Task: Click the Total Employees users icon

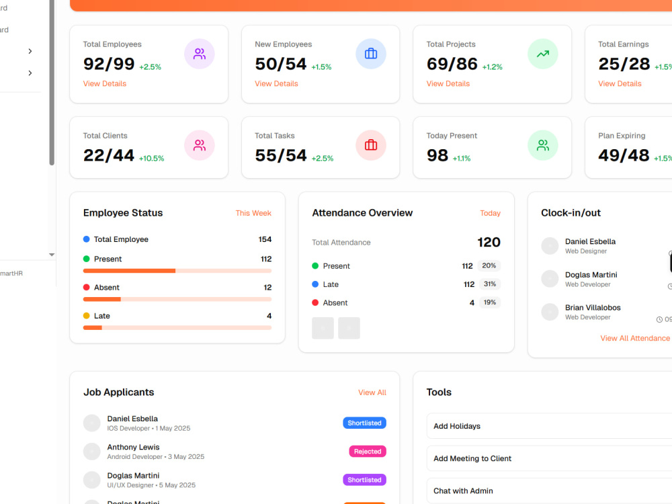Action: point(200,54)
